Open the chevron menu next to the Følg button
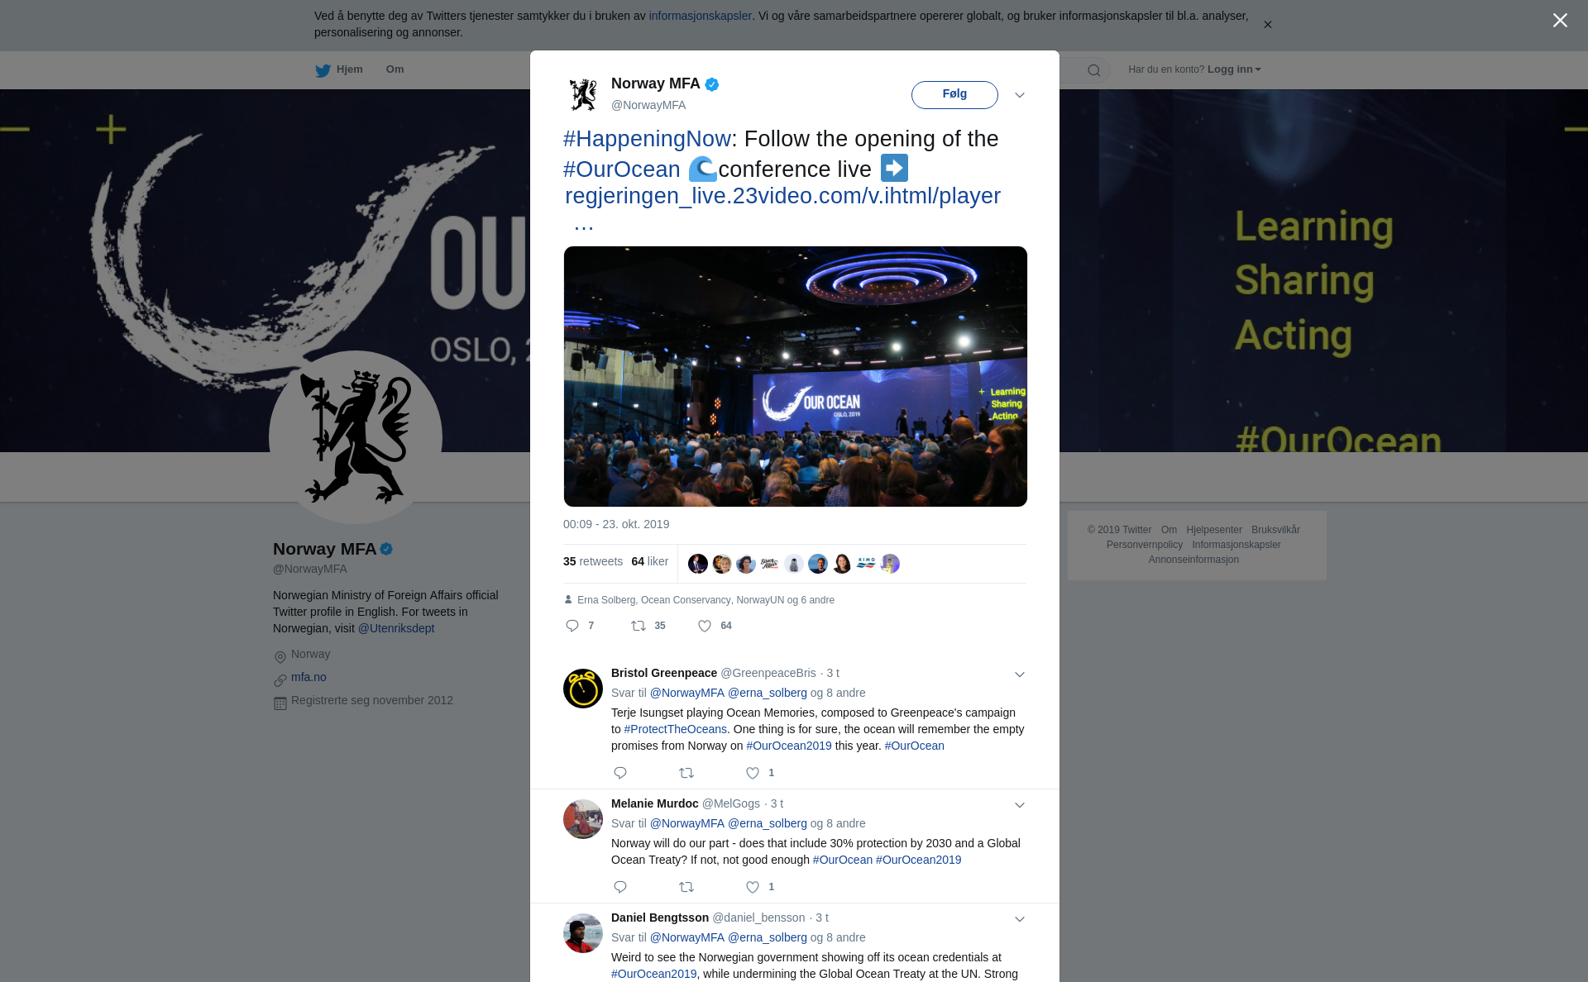The height and width of the screenshot is (982, 1588). [x=1020, y=95]
